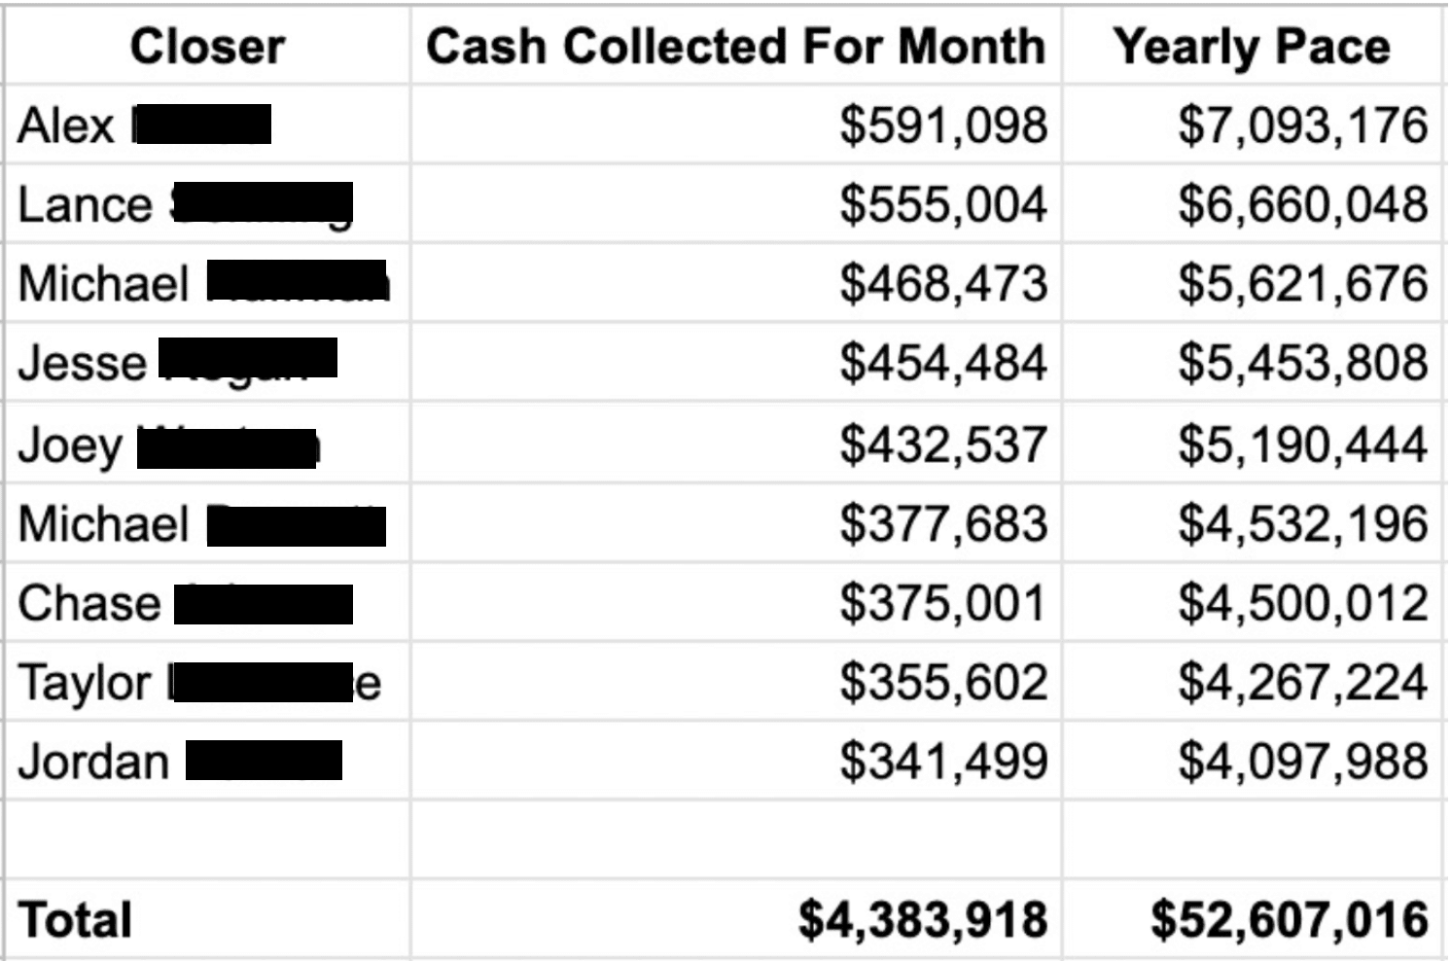
Task: Click Taylor's name cell
Action: click(x=86, y=683)
